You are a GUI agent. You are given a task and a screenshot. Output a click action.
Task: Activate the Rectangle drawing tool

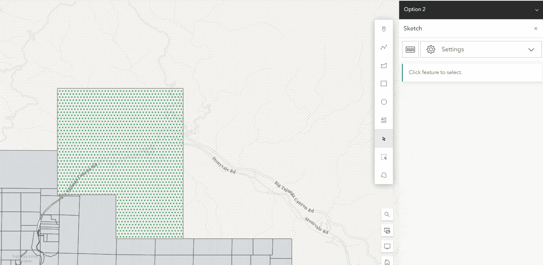[x=383, y=83]
